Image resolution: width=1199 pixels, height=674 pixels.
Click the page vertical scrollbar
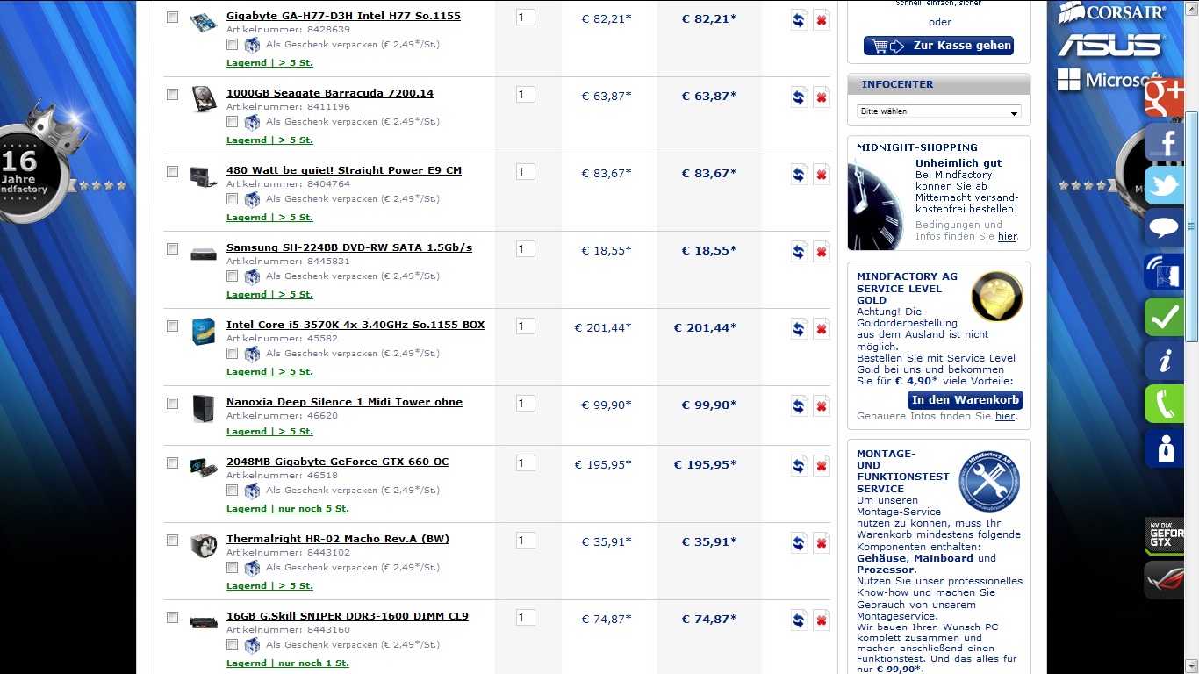1192,226
